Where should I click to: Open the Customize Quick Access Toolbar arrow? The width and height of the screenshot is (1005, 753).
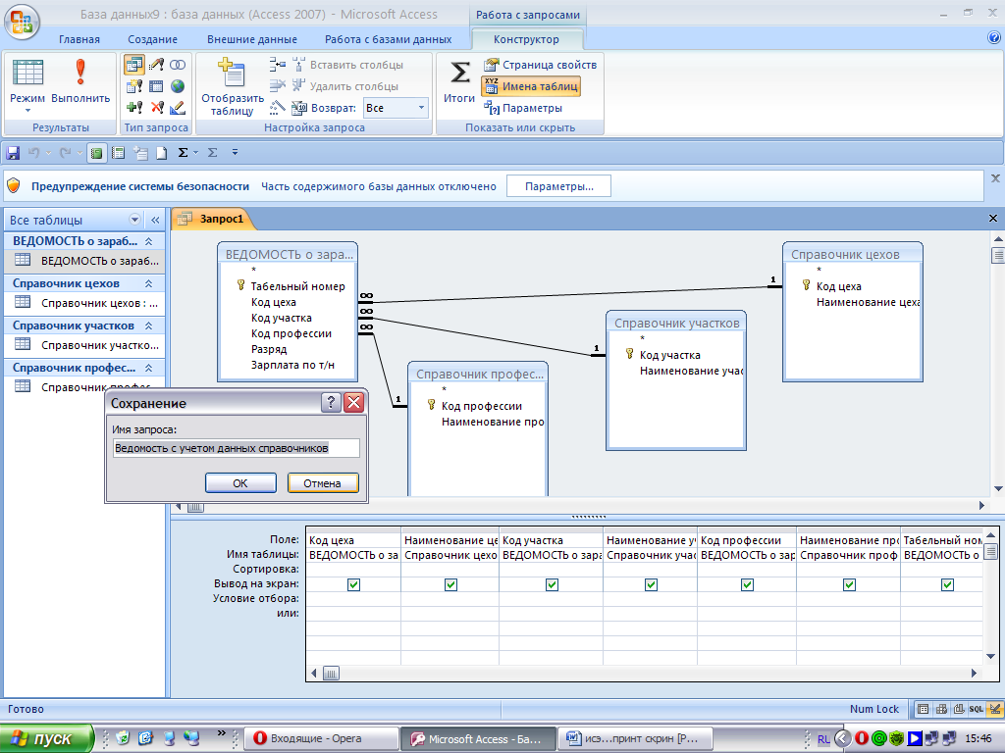click(x=235, y=152)
